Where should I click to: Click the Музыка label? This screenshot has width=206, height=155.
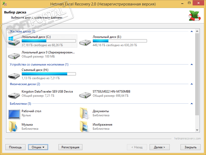[x=27, y=125]
